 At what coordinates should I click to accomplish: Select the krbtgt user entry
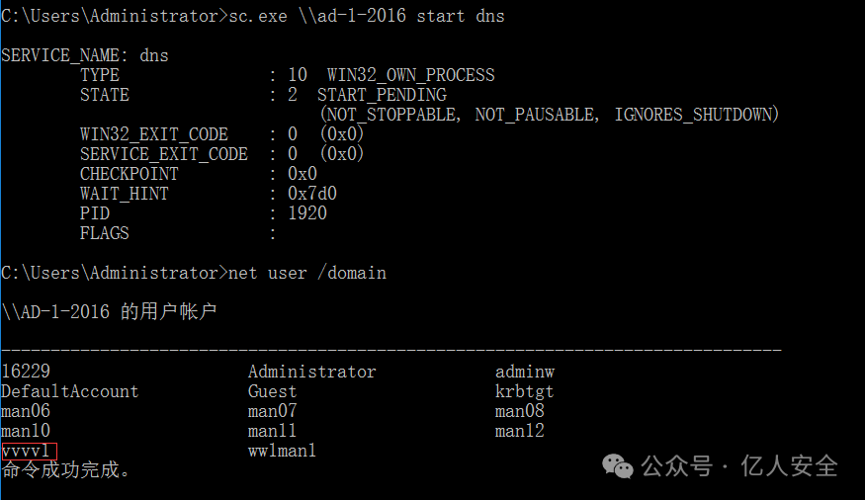[524, 392]
